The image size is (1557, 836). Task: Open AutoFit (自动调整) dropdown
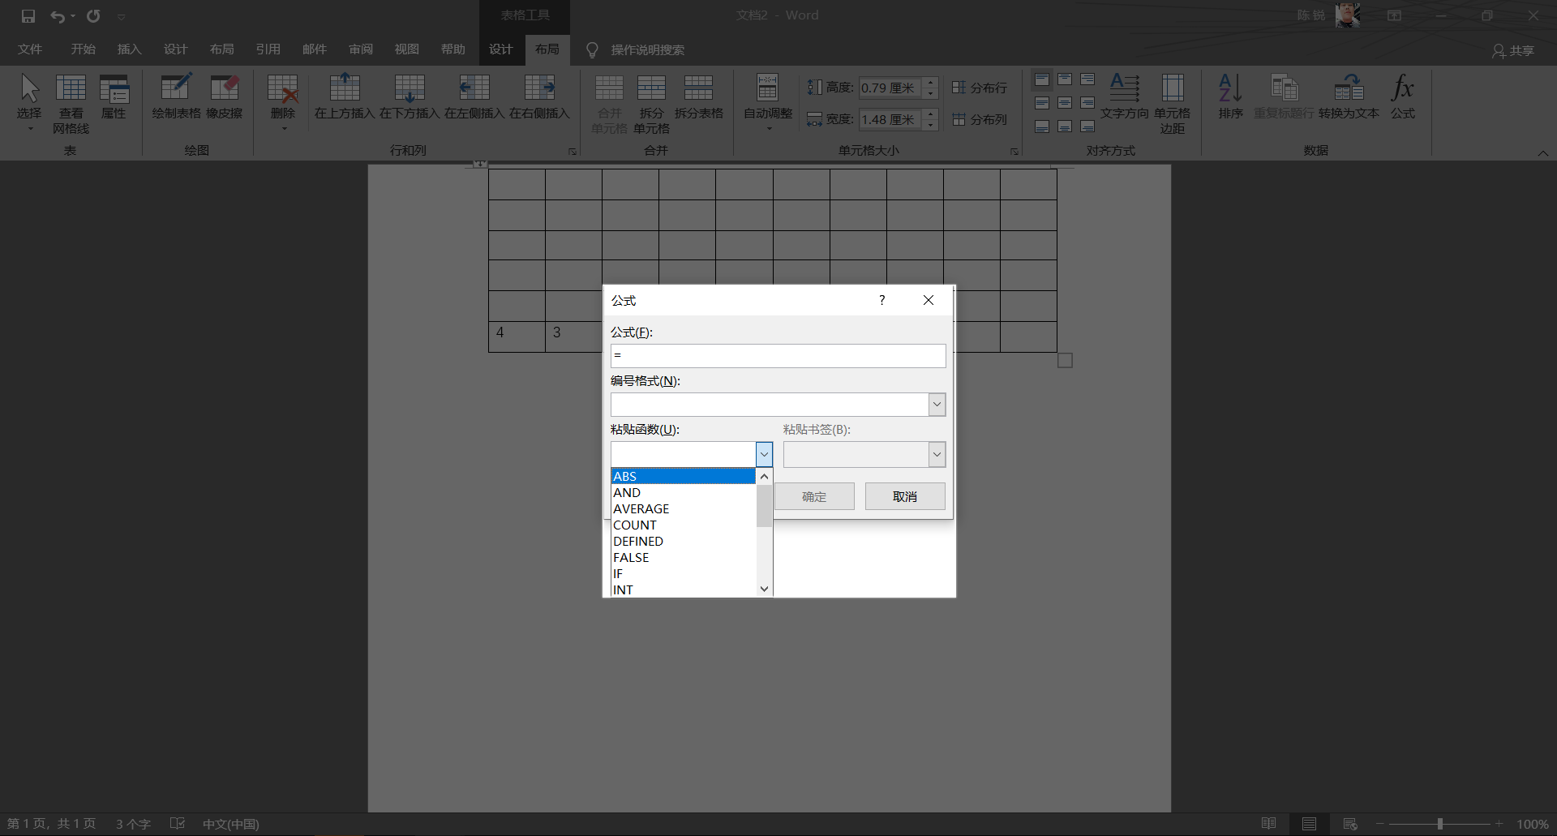(768, 102)
